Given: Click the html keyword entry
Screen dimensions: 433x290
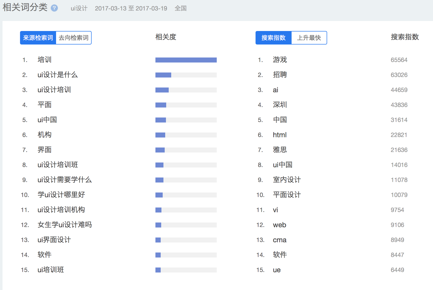Looking at the screenshot, I should [280, 135].
